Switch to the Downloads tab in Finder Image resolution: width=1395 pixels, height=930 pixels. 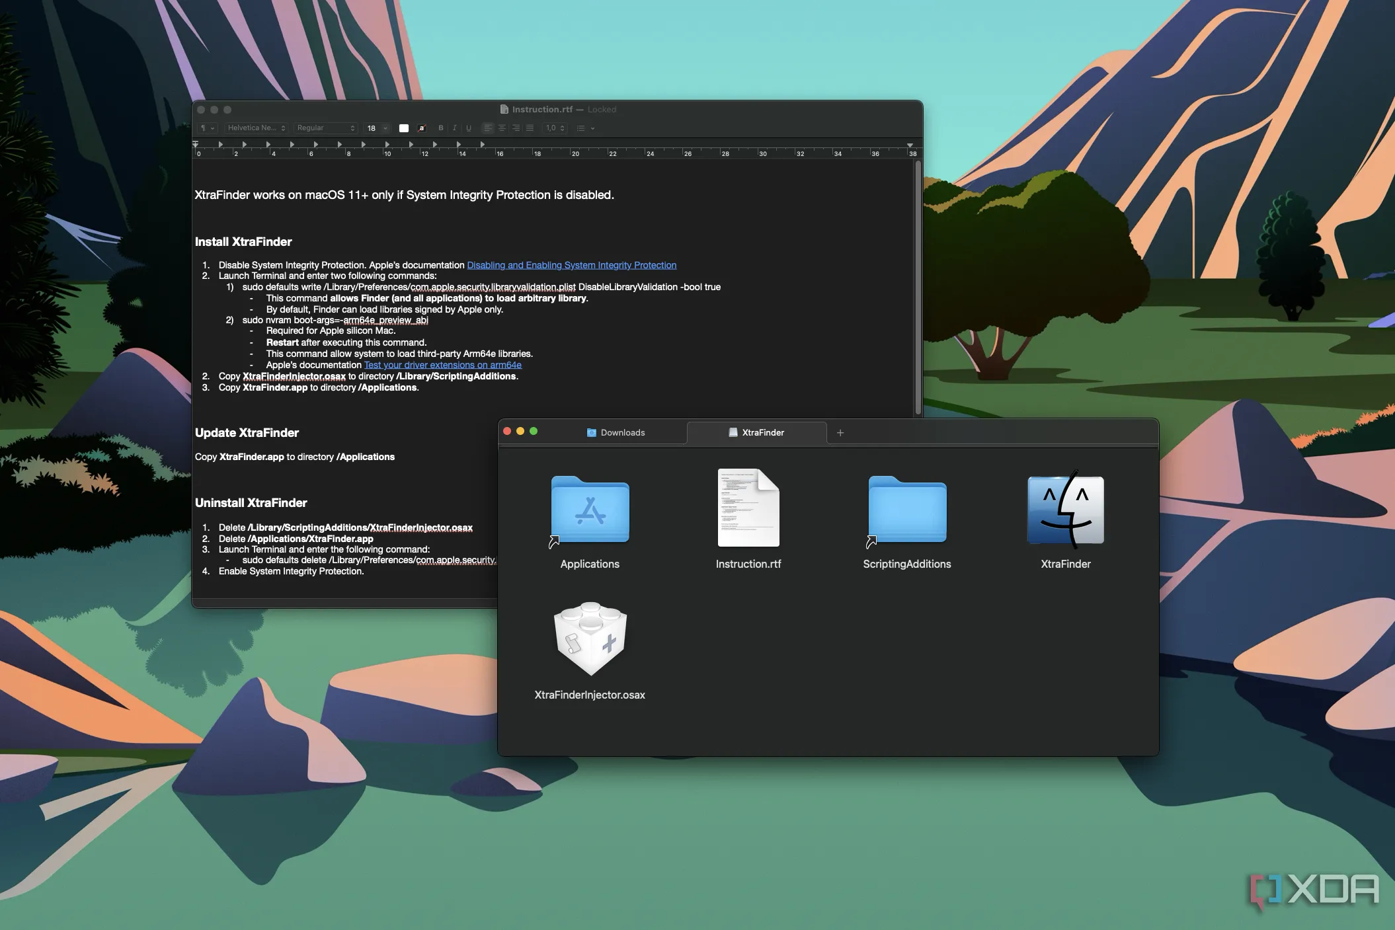[x=616, y=433]
